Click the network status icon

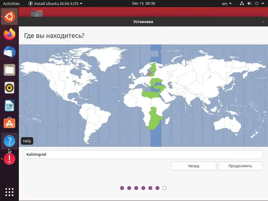[x=242, y=3]
